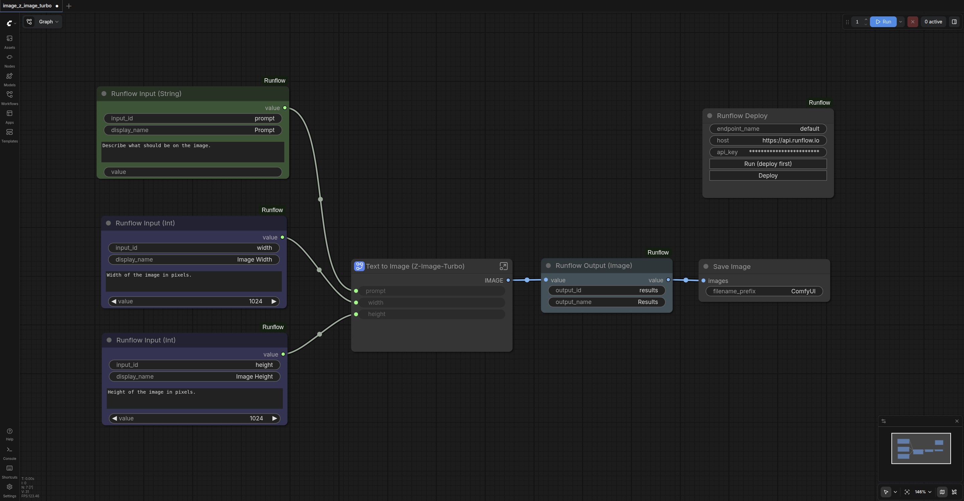
Task: Click the Graph mode icon button
Action: [29, 22]
